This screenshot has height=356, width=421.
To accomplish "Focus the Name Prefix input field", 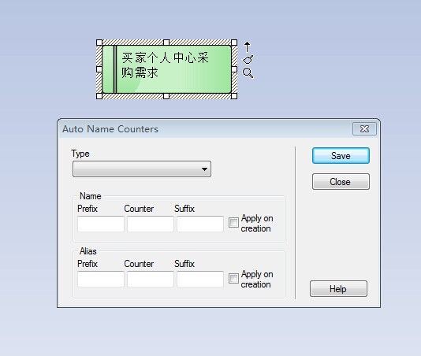I will click(101, 224).
